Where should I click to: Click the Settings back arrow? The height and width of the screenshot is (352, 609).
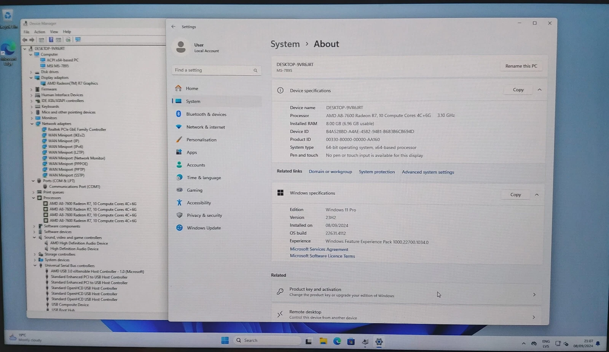click(x=173, y=27)
